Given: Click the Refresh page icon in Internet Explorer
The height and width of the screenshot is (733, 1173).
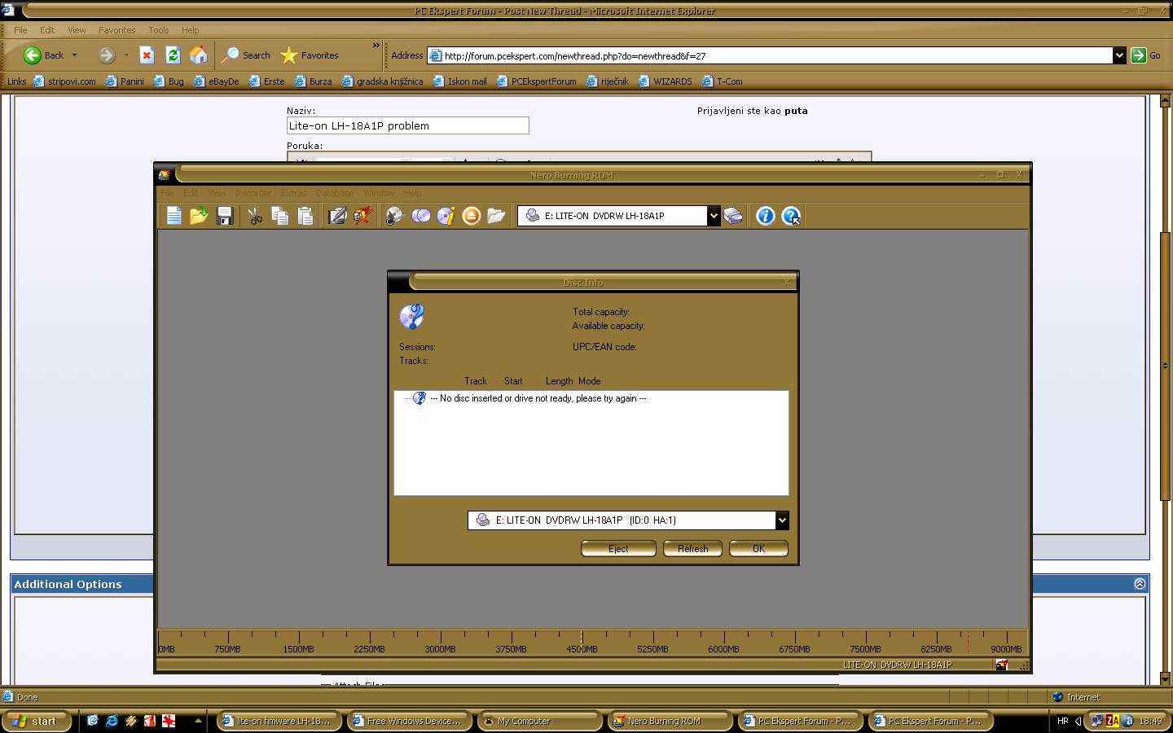Looking at the screenshot, I should pos(173,55).
